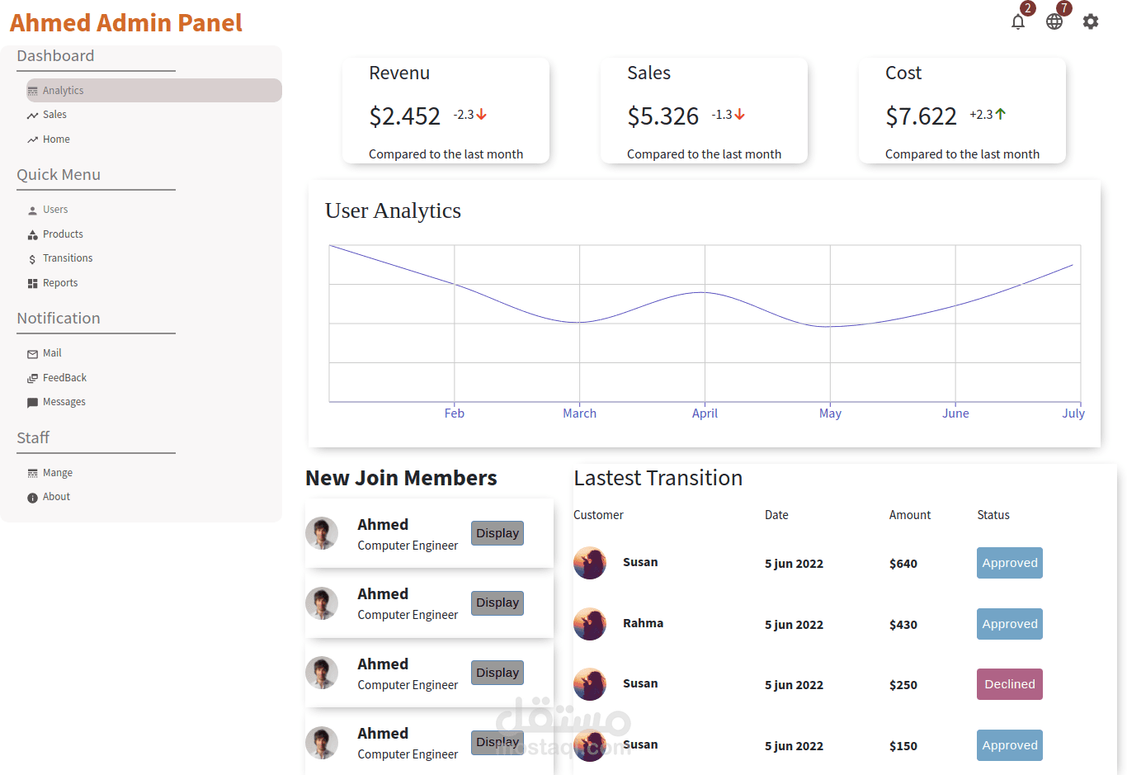The width and height of the screenshot is (1127, 775).
Task: Select the Mail icon under Notification
Action: point(31,352)
